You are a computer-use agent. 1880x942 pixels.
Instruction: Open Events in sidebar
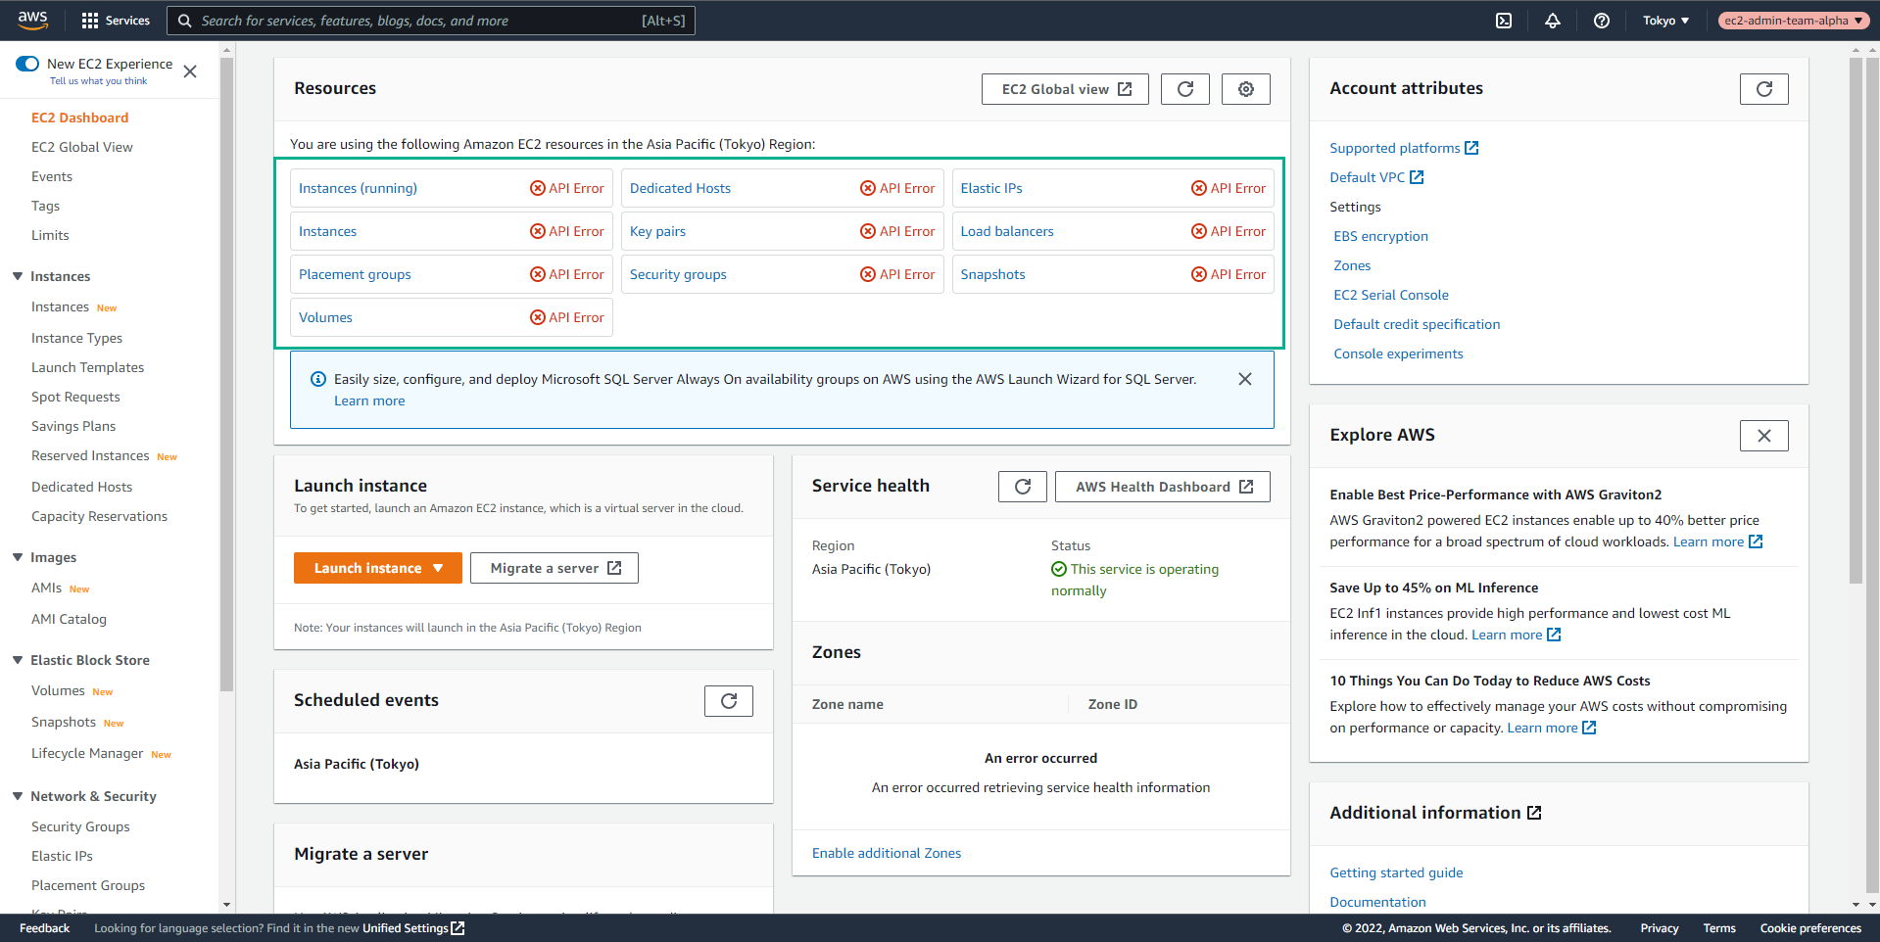[x=52, y=176]
